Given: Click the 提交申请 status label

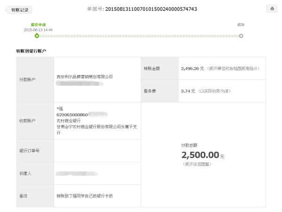Looking at the screenshot, I should [x=38, y=24].
